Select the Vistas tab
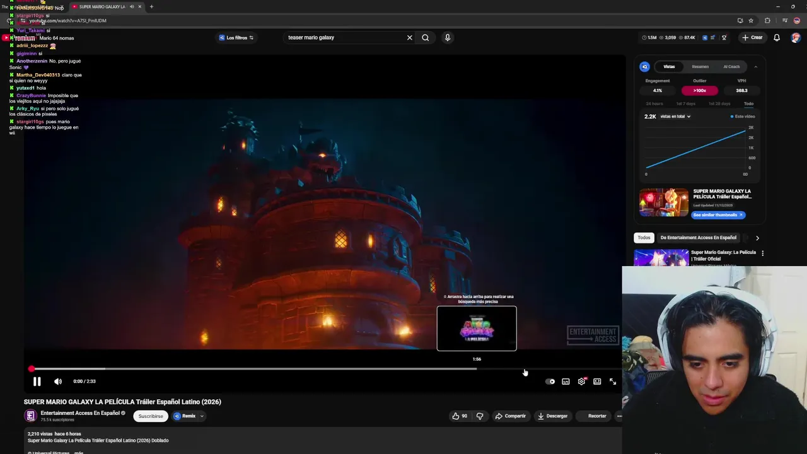 tap(669, 67)
